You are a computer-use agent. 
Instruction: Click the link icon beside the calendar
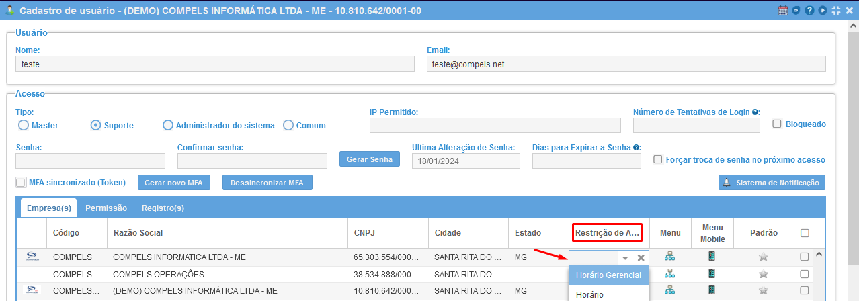coord(796,10)
